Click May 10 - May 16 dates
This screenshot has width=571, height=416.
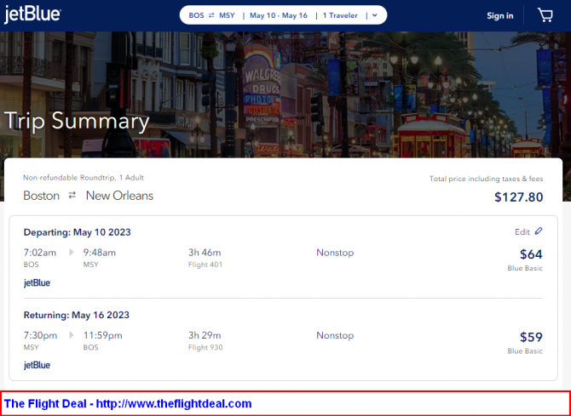click(279, 15)
